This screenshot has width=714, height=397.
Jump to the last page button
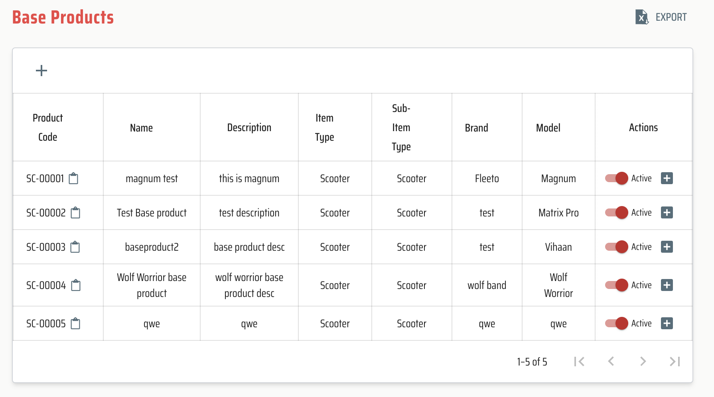675,362
